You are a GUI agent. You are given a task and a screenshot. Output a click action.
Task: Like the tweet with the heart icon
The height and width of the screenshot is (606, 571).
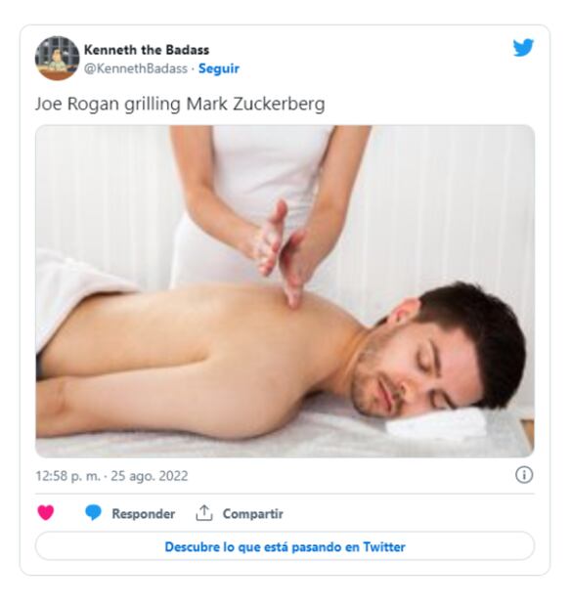coord(46,513)
